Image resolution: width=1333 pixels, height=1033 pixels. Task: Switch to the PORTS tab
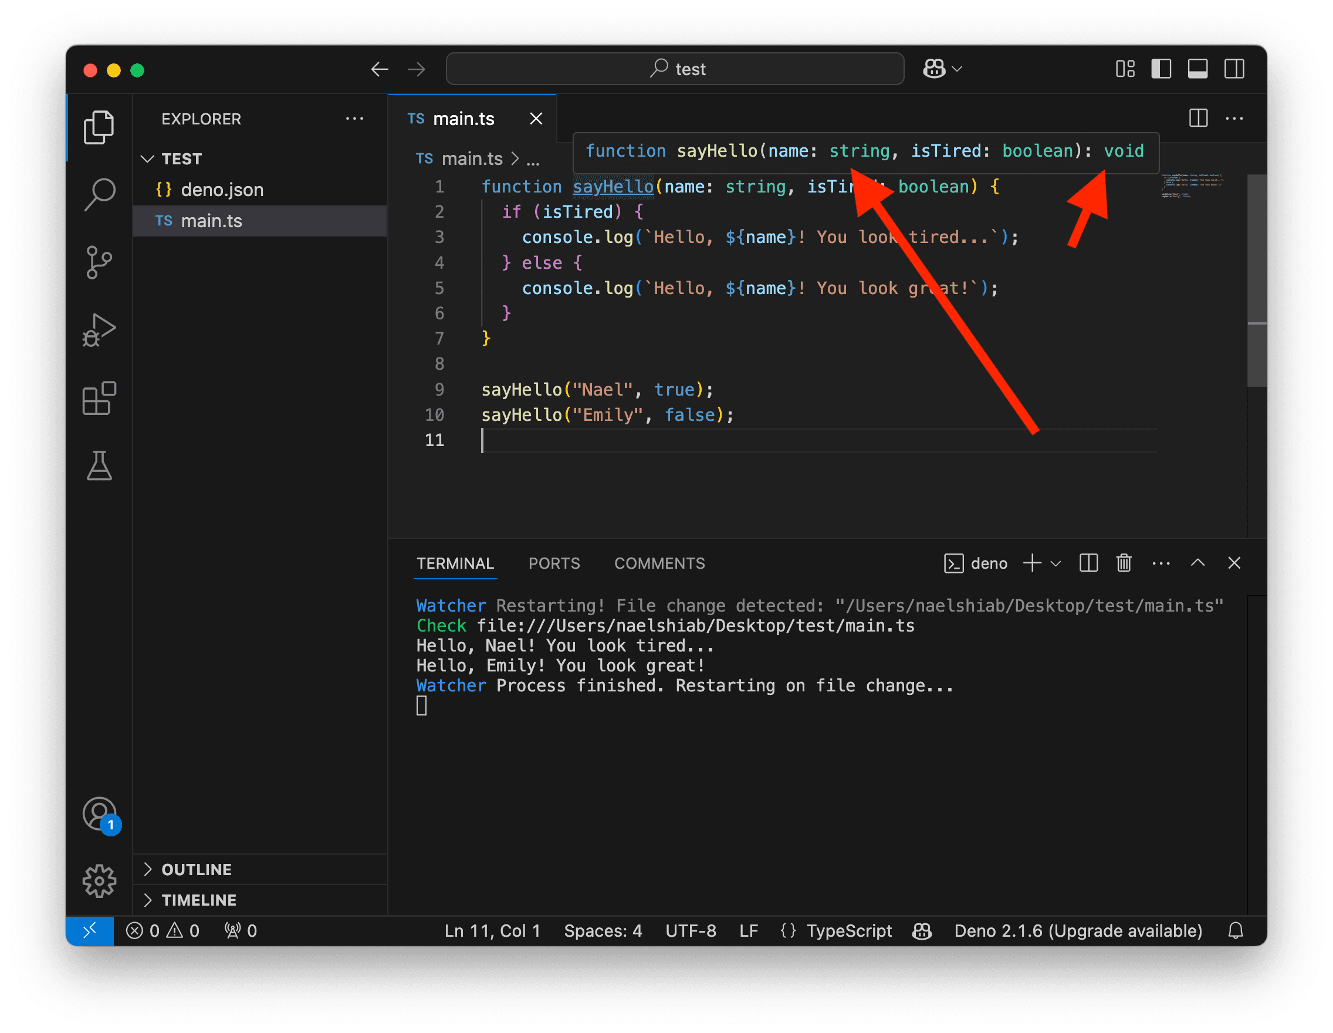pos(554,563)
